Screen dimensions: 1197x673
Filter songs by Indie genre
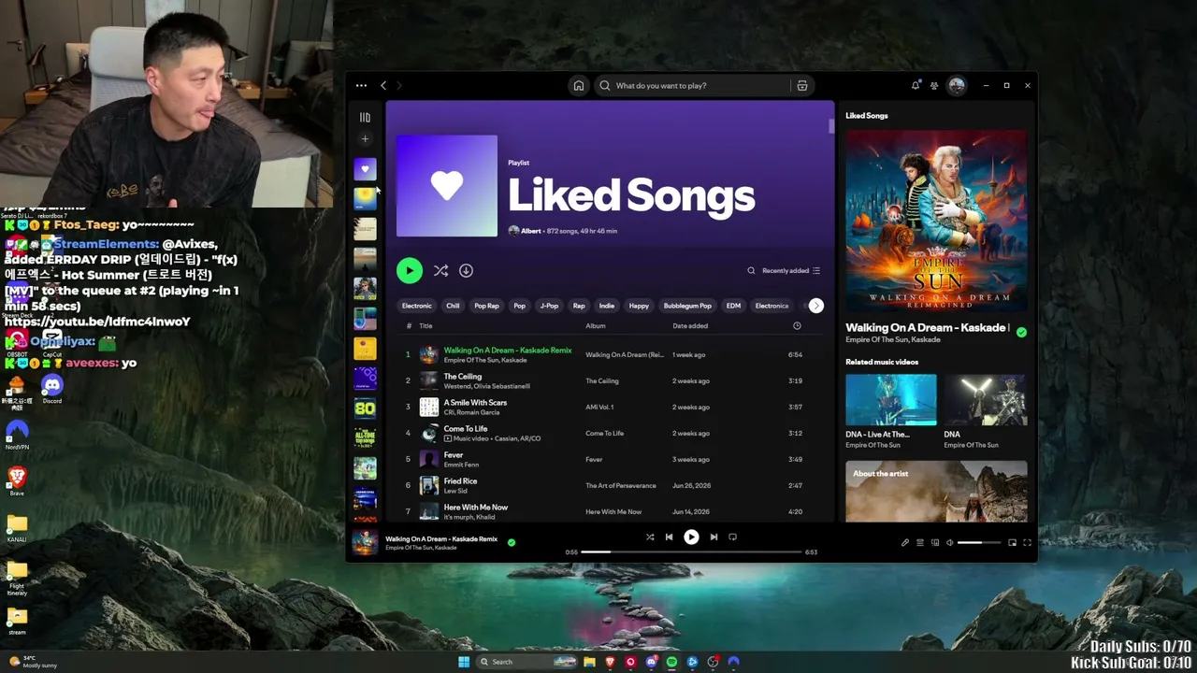click(x=607, y=306)
